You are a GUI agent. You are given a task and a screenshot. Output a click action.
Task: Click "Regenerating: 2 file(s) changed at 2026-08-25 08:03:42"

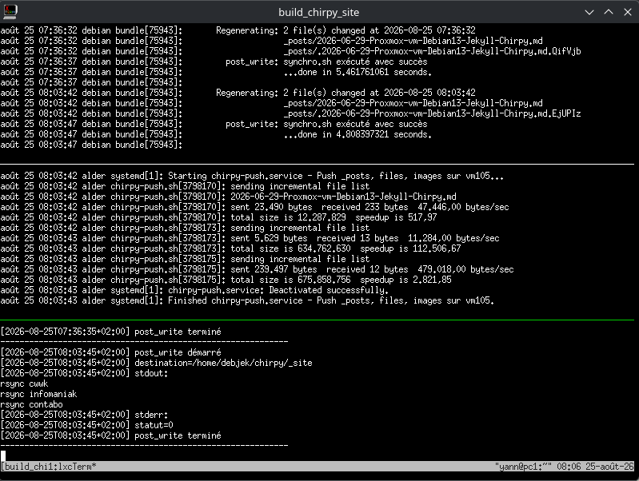click(x=345, y=93)
